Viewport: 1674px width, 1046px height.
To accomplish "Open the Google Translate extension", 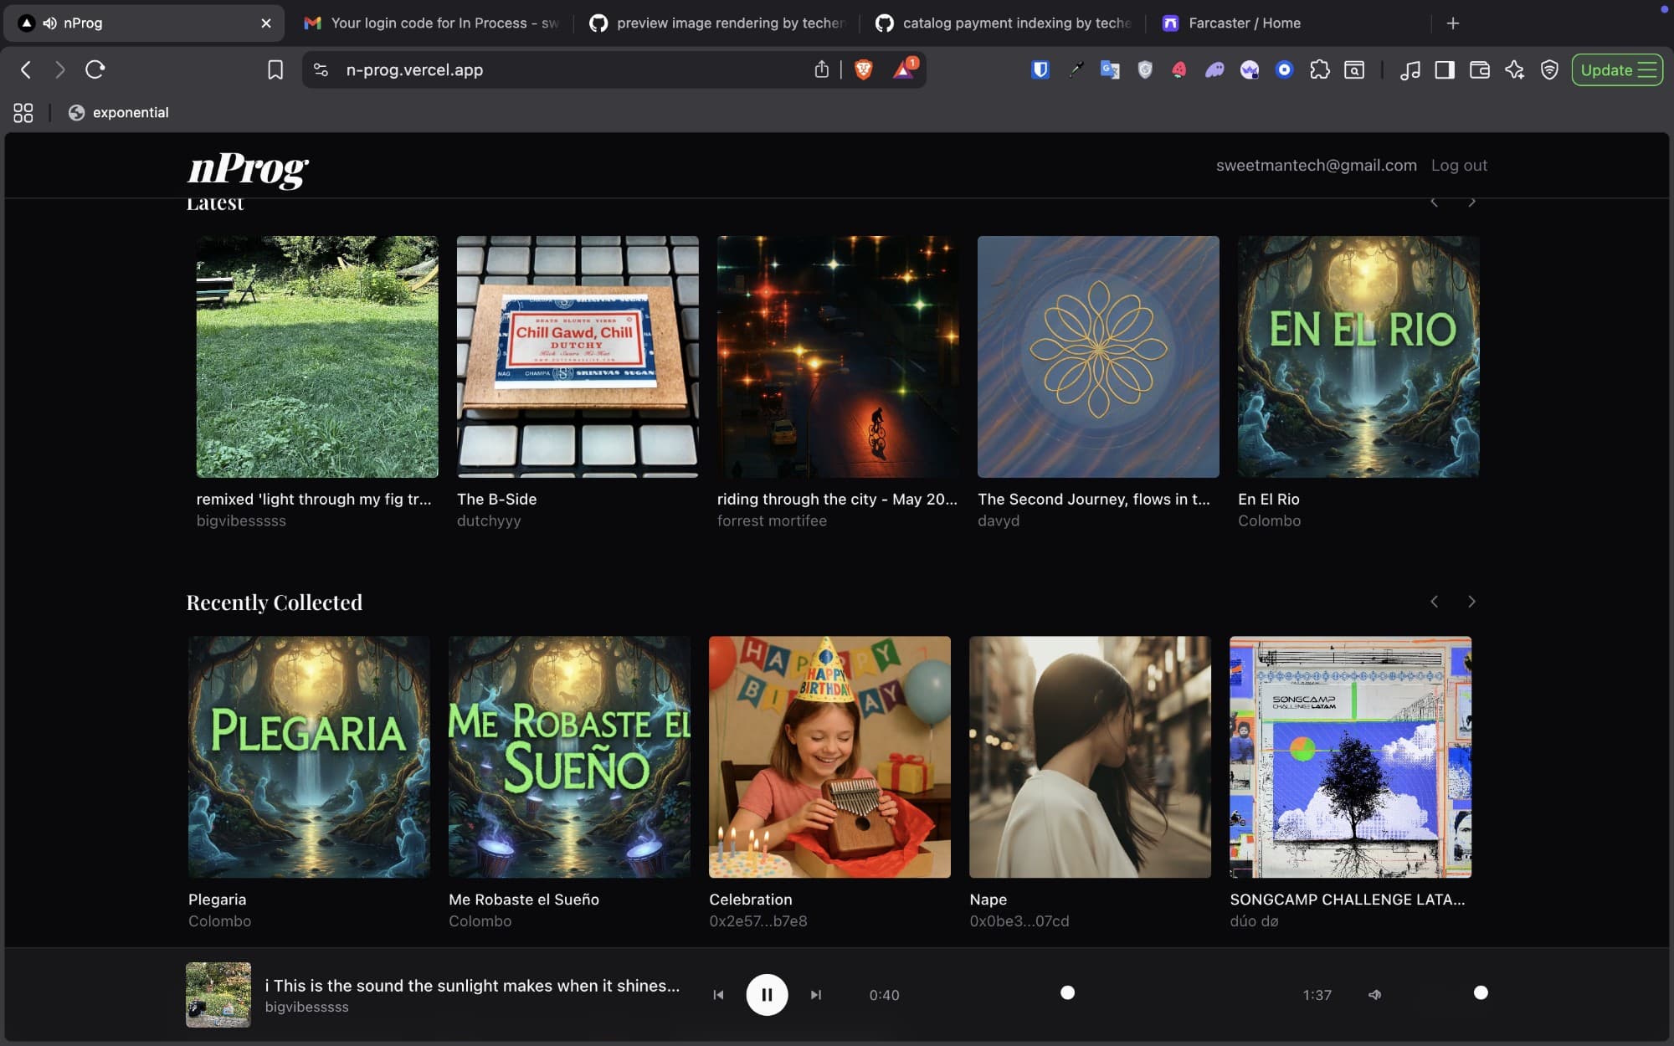I will 1110,70.
